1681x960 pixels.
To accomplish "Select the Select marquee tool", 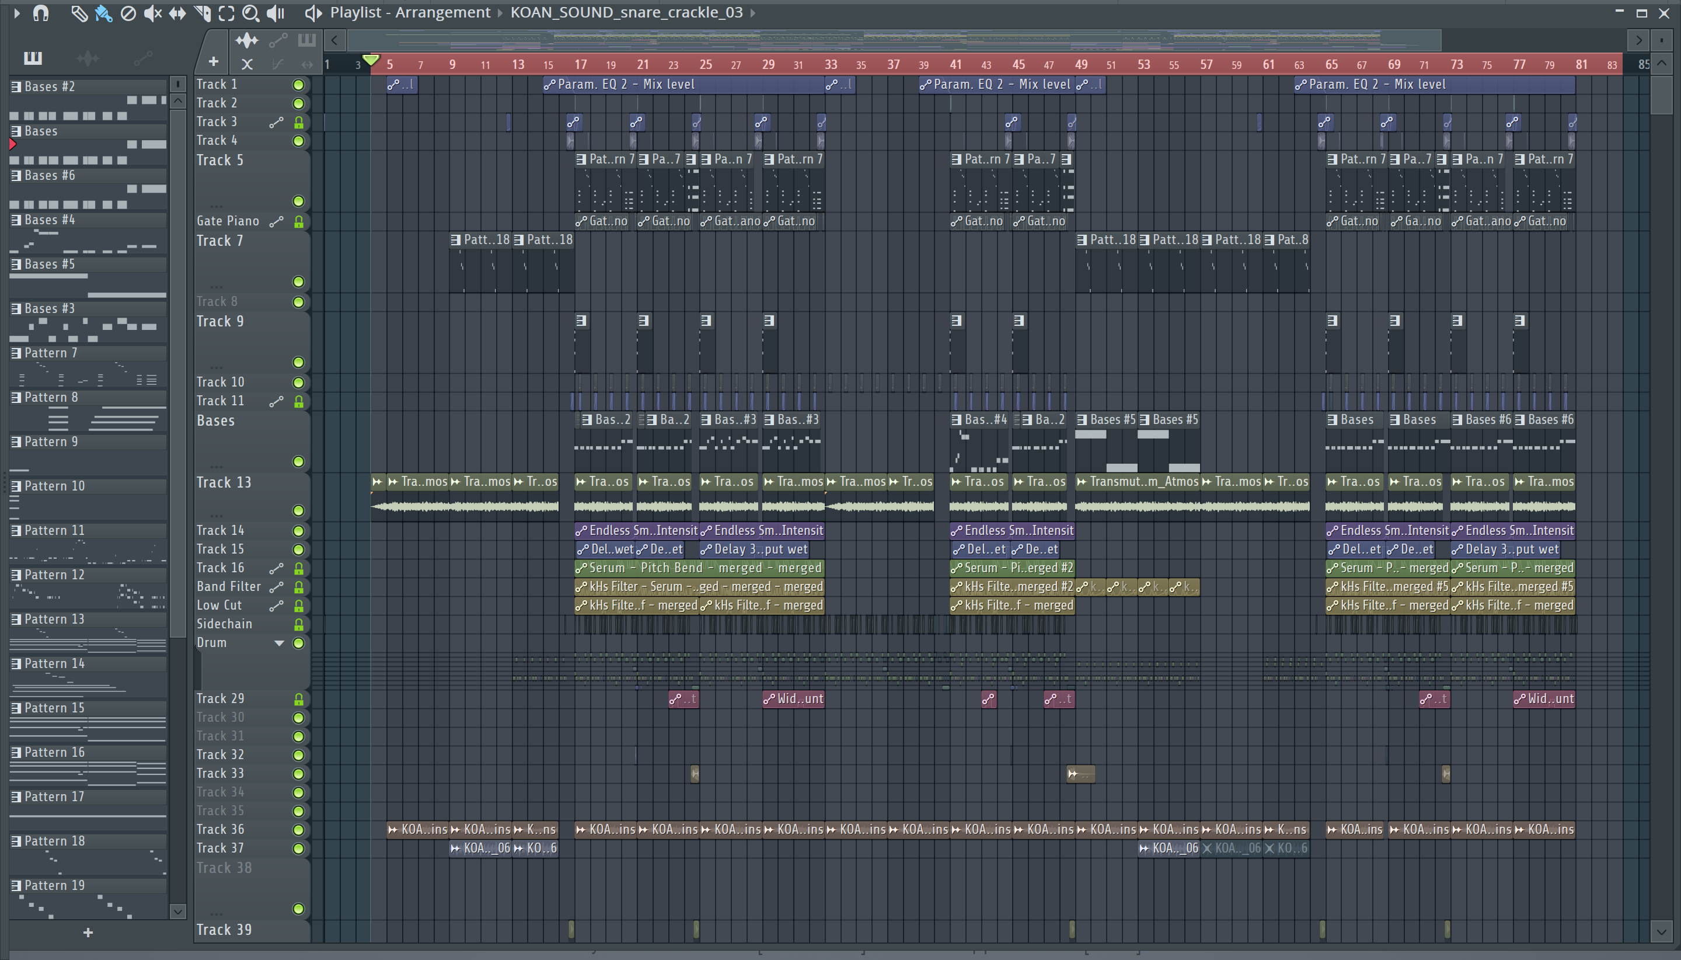I will 226,12.
